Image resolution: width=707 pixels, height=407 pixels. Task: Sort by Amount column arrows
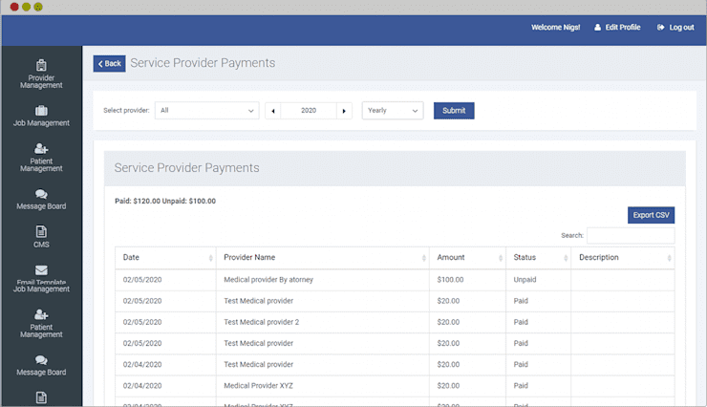(x=501, y=258)
